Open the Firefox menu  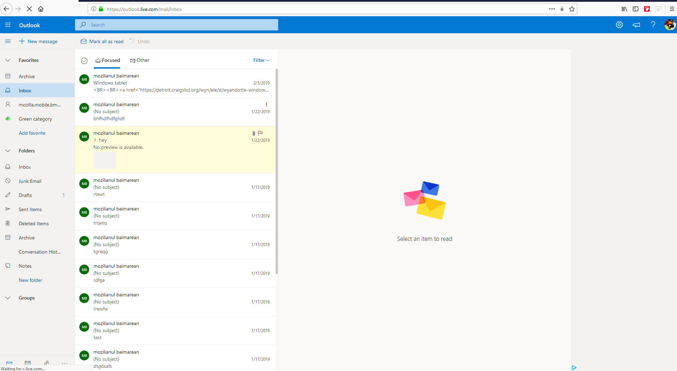click(671, 9)
